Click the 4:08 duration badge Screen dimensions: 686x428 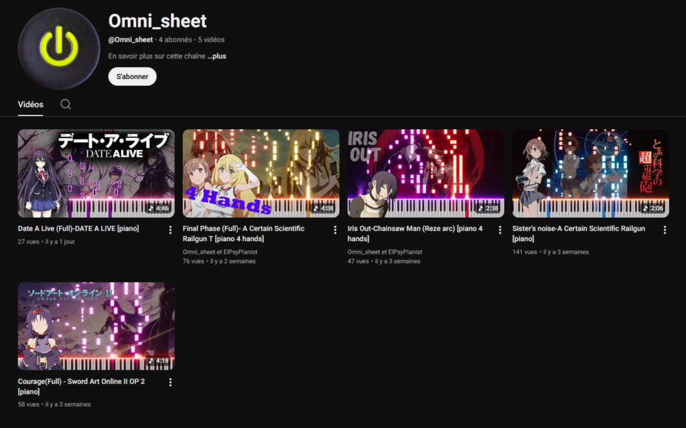(324, 208)
